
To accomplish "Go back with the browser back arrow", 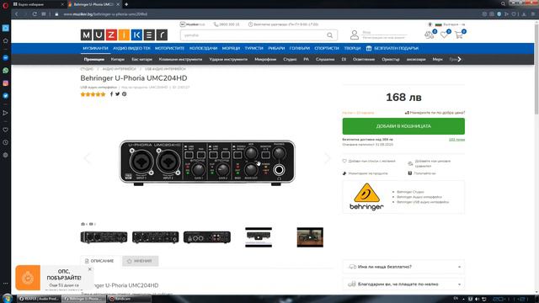I will point(17,14).
